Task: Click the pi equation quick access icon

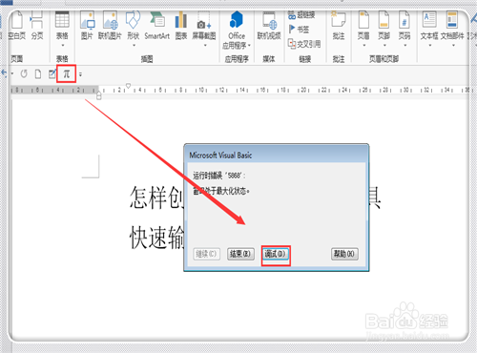Action: (x=66, y=74)
